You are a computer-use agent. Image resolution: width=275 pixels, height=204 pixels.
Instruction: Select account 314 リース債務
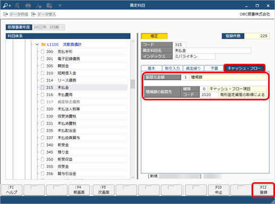[x=83, y=80]
